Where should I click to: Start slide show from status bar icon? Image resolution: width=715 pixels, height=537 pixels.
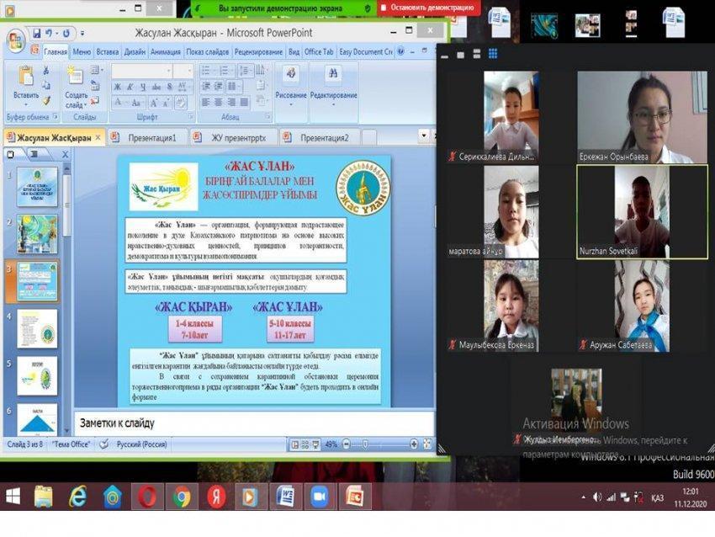coord(315,444)
